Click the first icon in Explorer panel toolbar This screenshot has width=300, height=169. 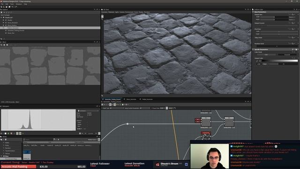(x=1, y=12)
